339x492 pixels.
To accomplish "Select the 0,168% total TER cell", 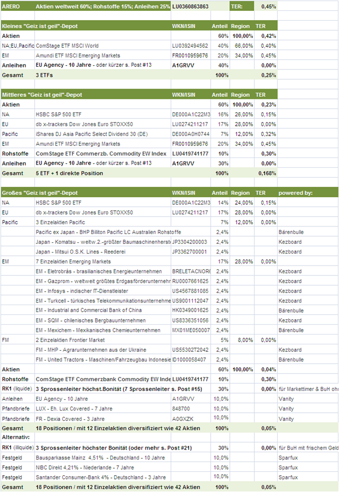I will pos(266,173).
